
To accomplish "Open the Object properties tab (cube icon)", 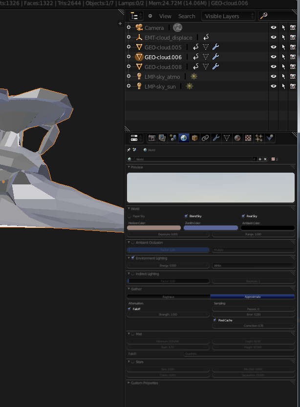I will (x=194, y=138).
